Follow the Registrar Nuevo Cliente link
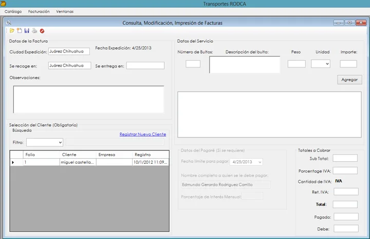 (x=143, y=134)
